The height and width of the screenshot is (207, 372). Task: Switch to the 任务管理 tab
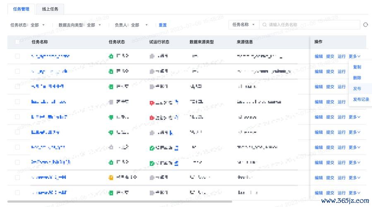21,9
